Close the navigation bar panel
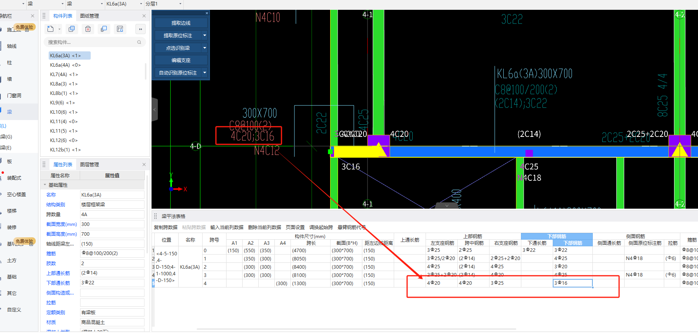The width and height of the screenshot is (698, 333). pos(33,16)
